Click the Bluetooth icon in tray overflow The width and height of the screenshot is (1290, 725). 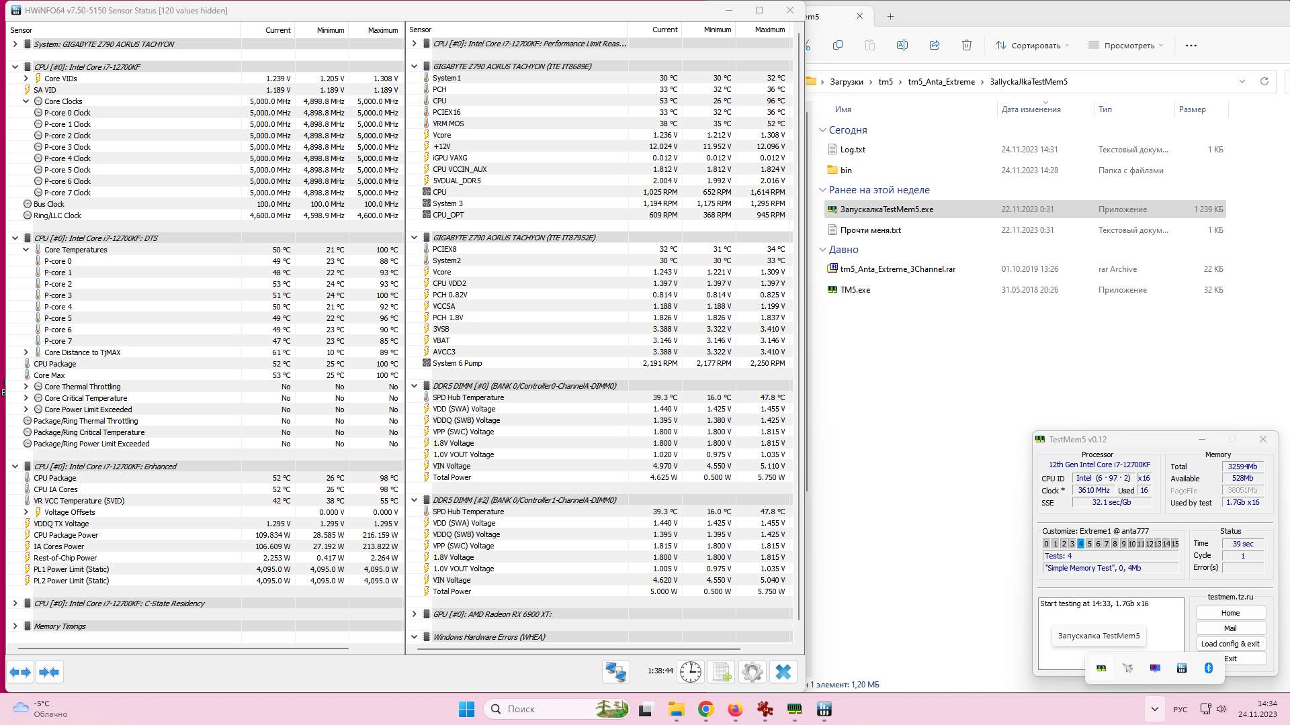pyautogui.click(x=1208, y=668)
